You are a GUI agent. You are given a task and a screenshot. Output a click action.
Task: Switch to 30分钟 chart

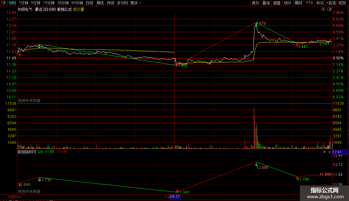(63, 3)
